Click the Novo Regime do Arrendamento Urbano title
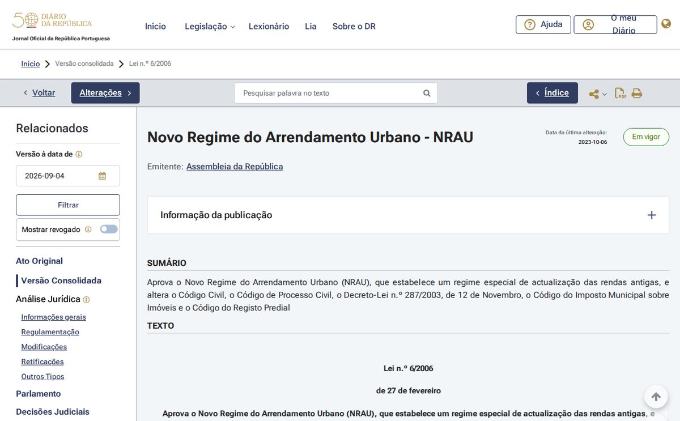The width and height of the screenshot is (680, 421). point(310,137)
